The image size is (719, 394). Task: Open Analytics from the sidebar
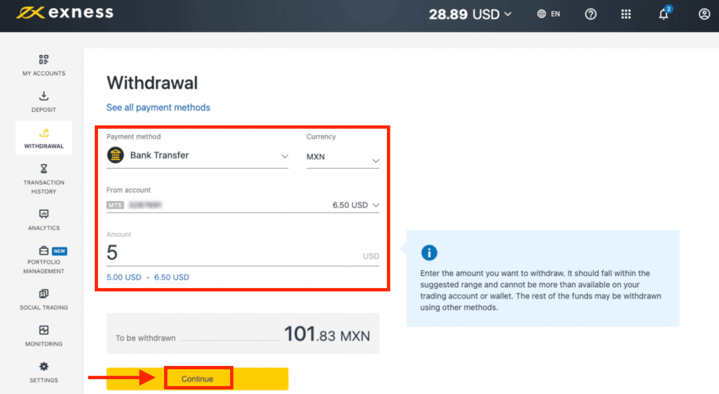click(44, 220)
